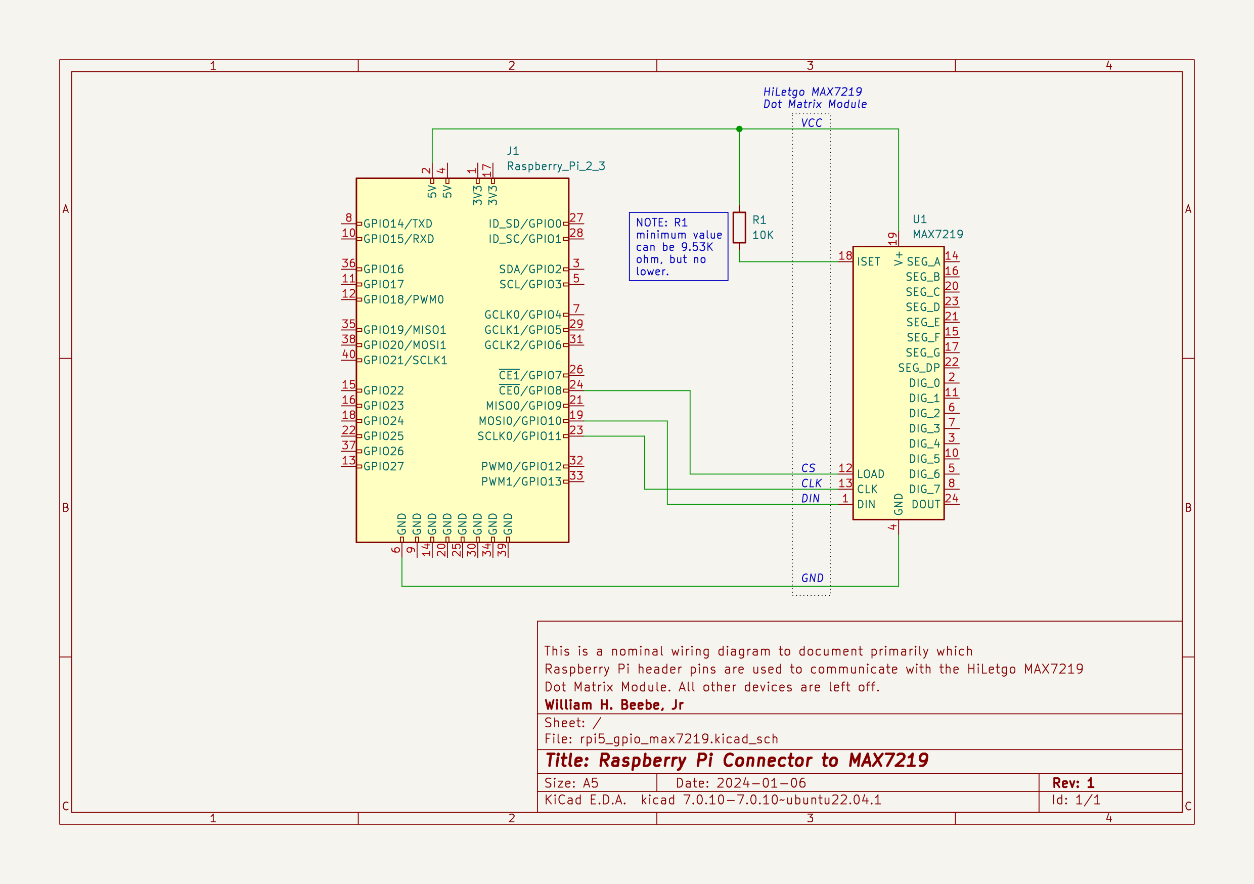The image size is (1254, 884).
Task: Click the NOTE: R1 minimum value text box
Action: click(x=679, y=246)
